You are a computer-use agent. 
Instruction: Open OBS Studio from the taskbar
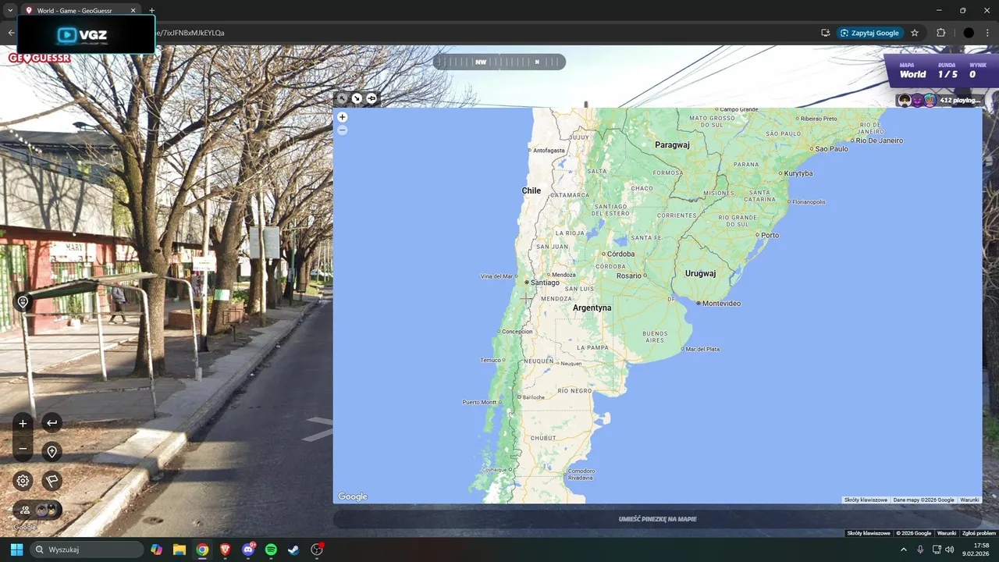tap(317, 550)
